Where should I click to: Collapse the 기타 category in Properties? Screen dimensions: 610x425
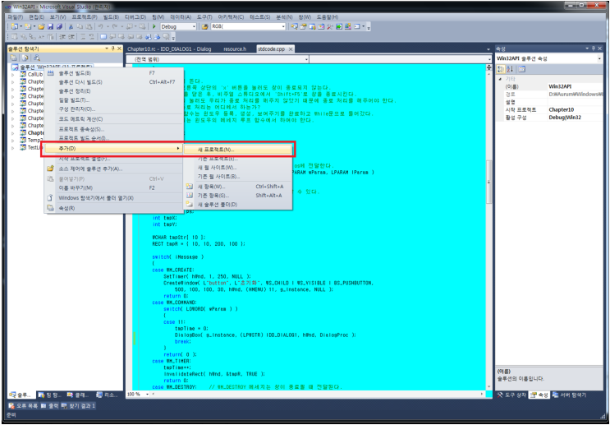tap(500, 79)
